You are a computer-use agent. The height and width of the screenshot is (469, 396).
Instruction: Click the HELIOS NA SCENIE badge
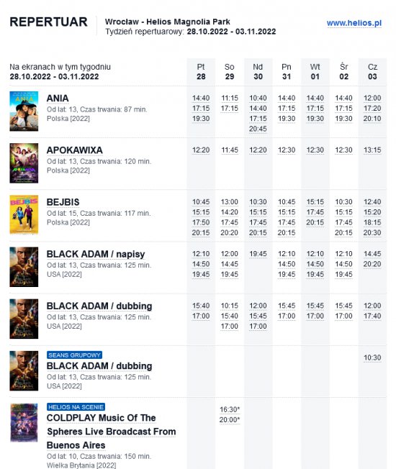pos(76,407)
